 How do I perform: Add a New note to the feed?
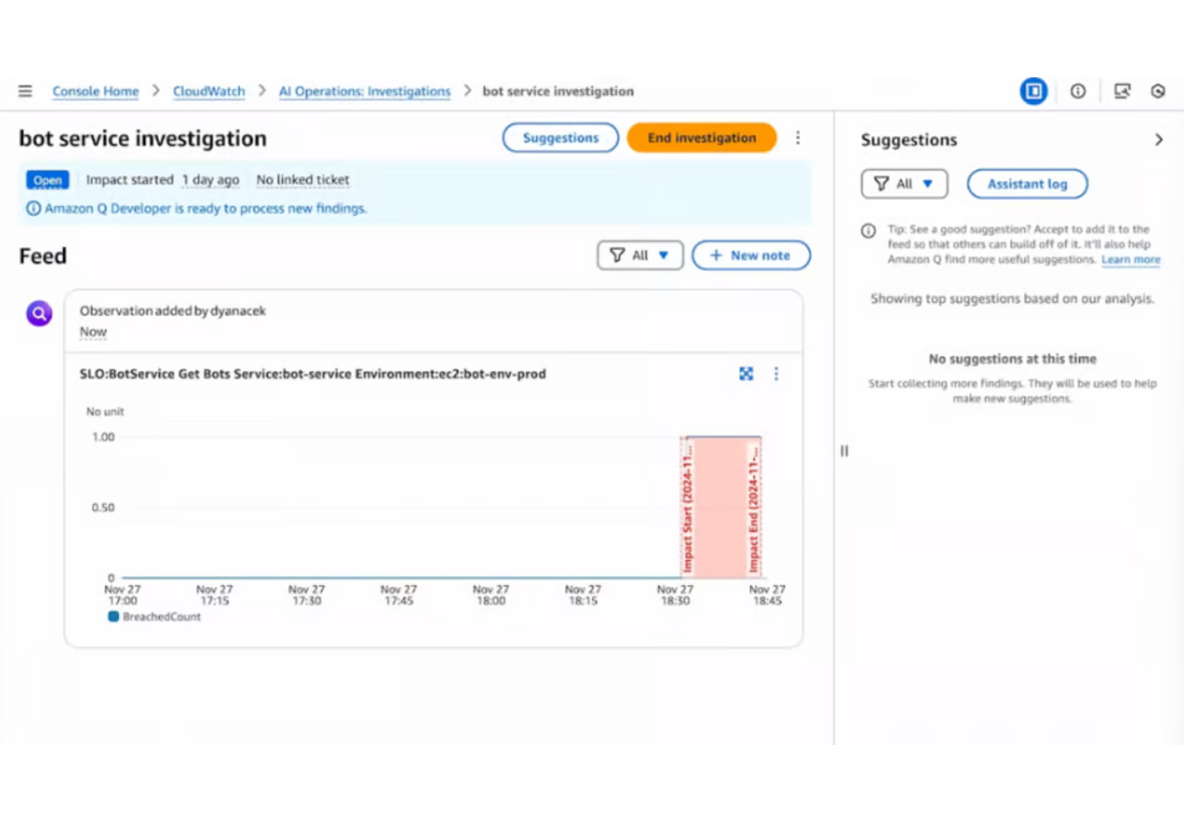pos(751,255)
